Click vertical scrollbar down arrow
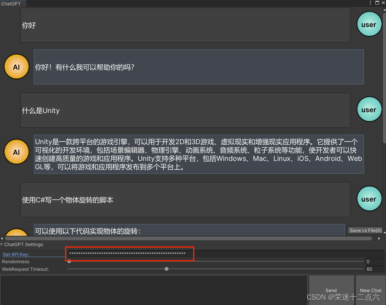The height and width of the screenshot is (305, 386). click(384, 233)
